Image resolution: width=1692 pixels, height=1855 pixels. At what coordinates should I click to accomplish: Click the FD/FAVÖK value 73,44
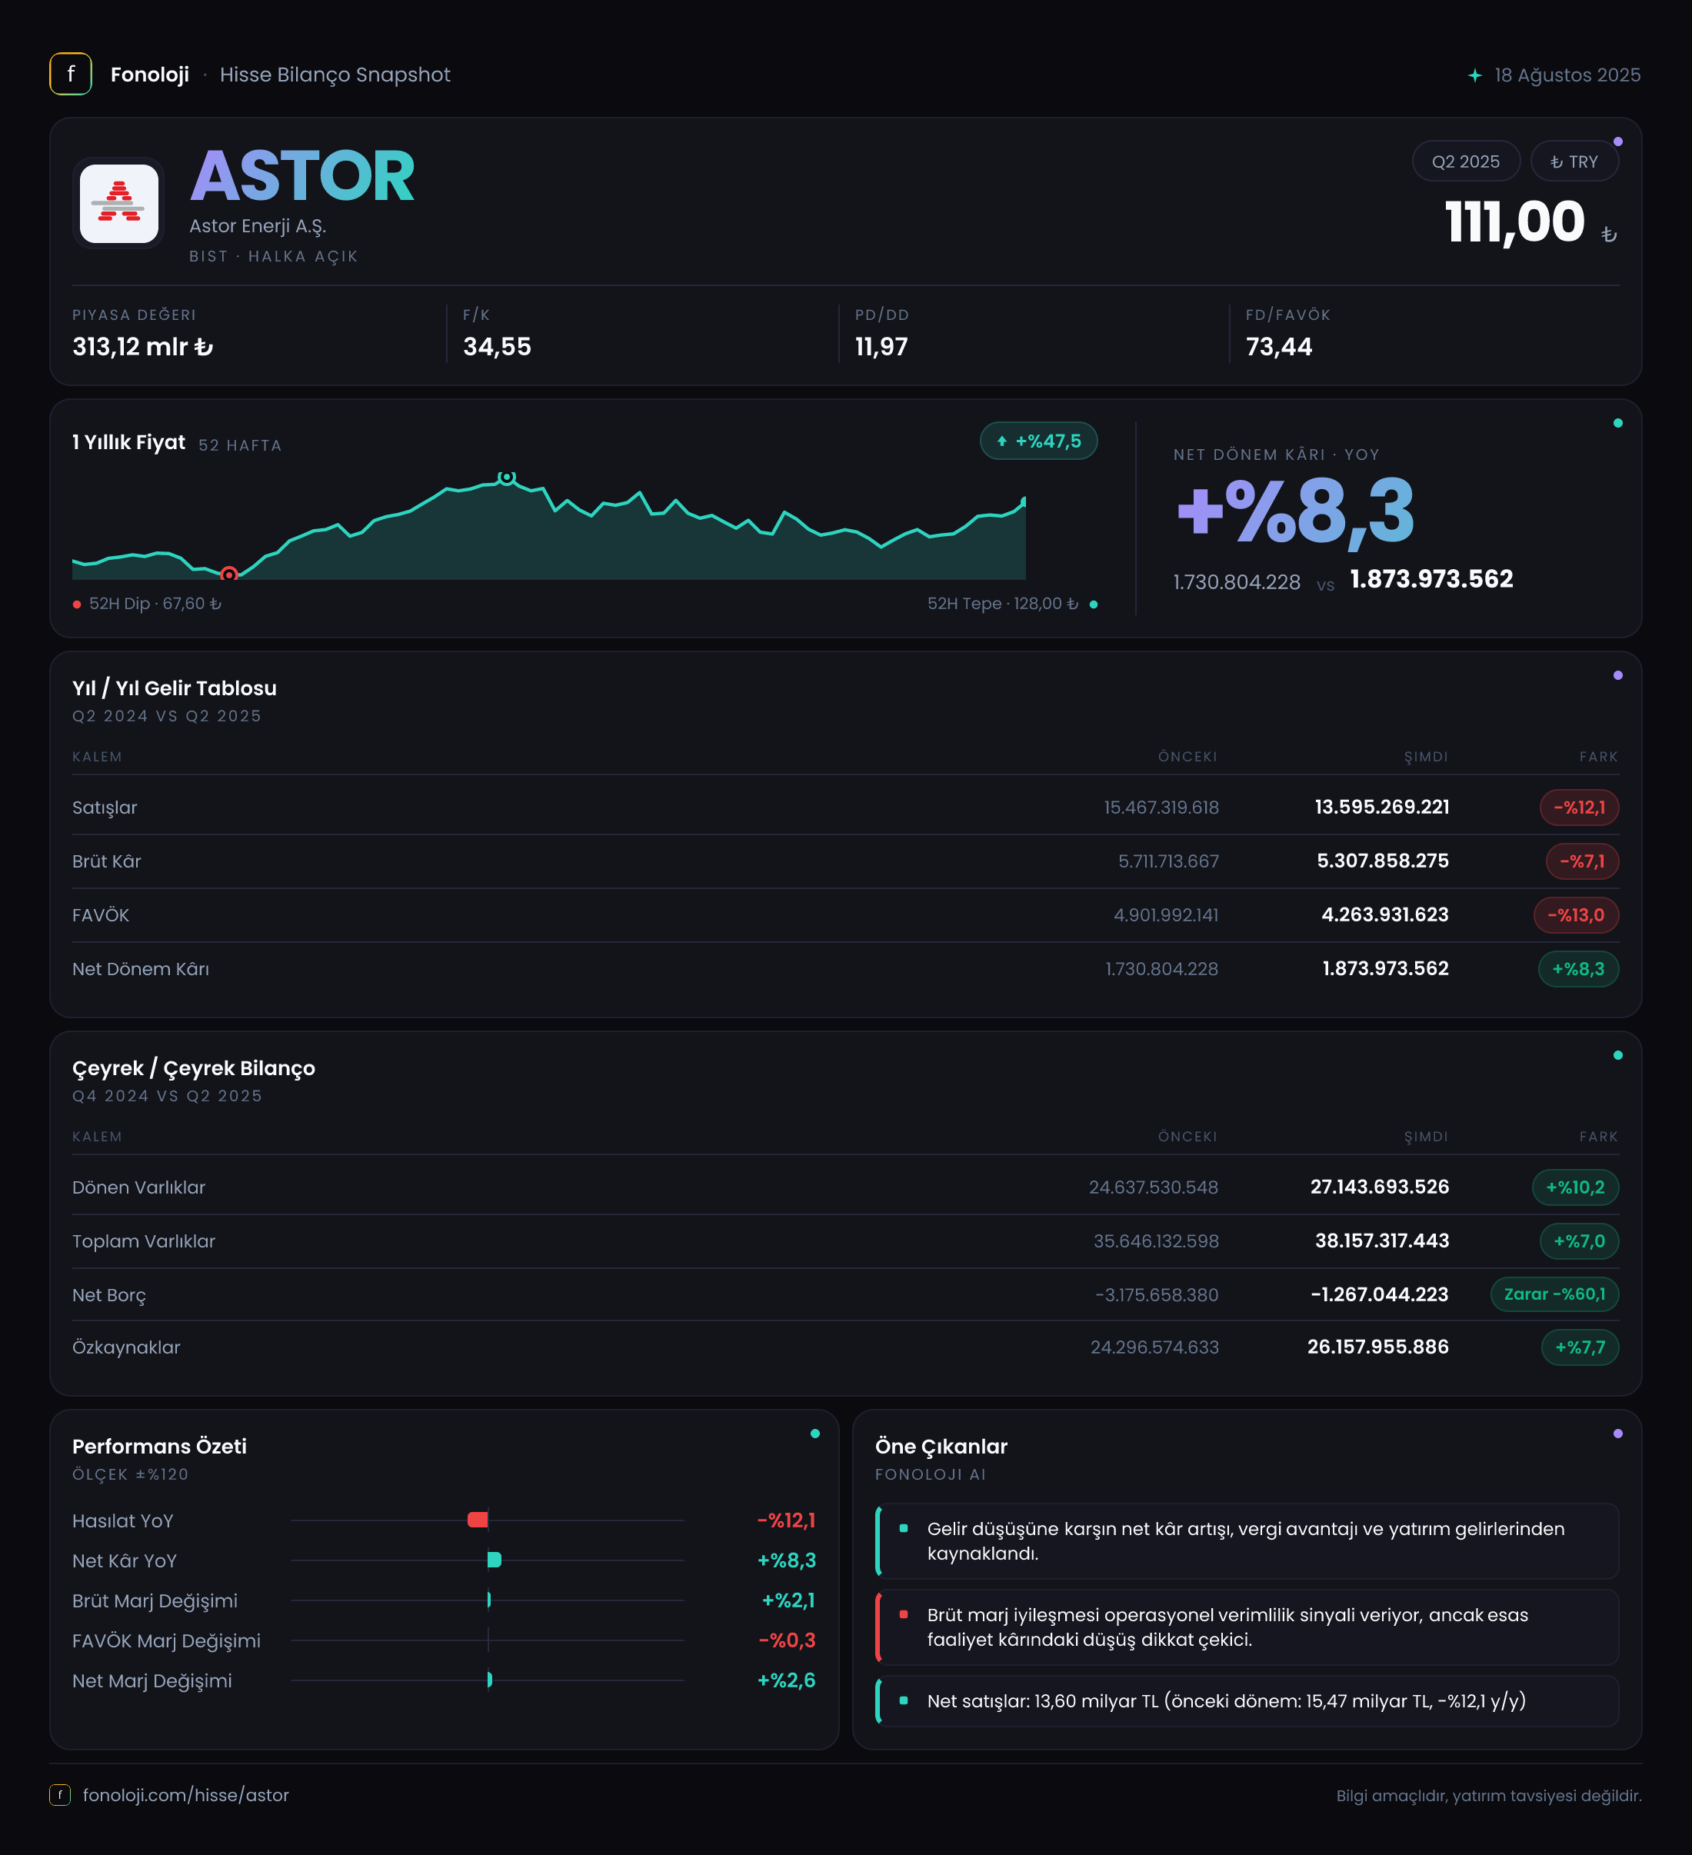pyautogui.click(x=1279, y=347)
